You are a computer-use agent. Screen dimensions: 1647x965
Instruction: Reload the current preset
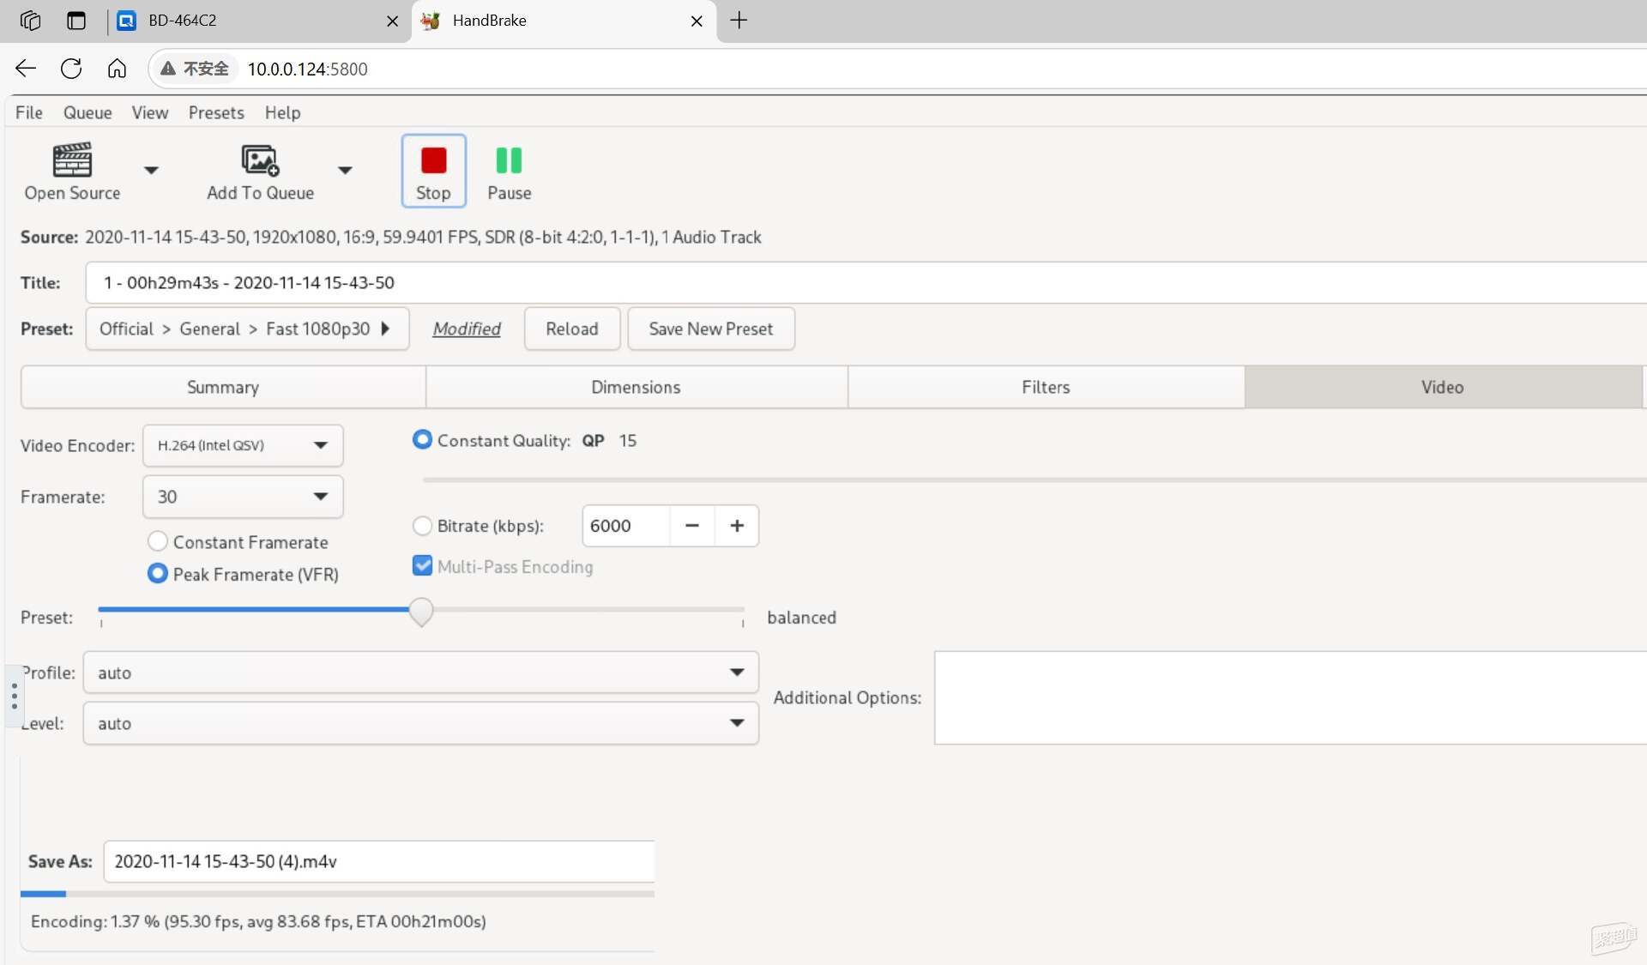[572, 329]
